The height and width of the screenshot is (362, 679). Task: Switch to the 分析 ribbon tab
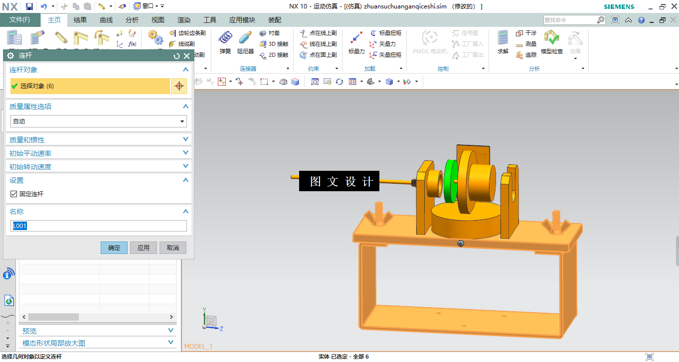(132, 20)
